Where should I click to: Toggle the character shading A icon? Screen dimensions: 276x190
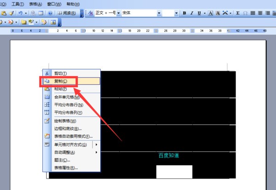pyautogui.click(x=218, y=13)
